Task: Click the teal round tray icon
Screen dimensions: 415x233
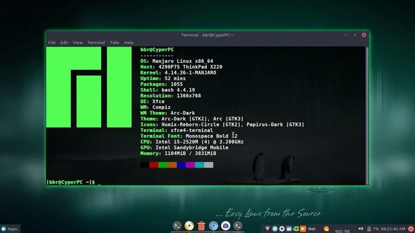Action: coord(275,228)
